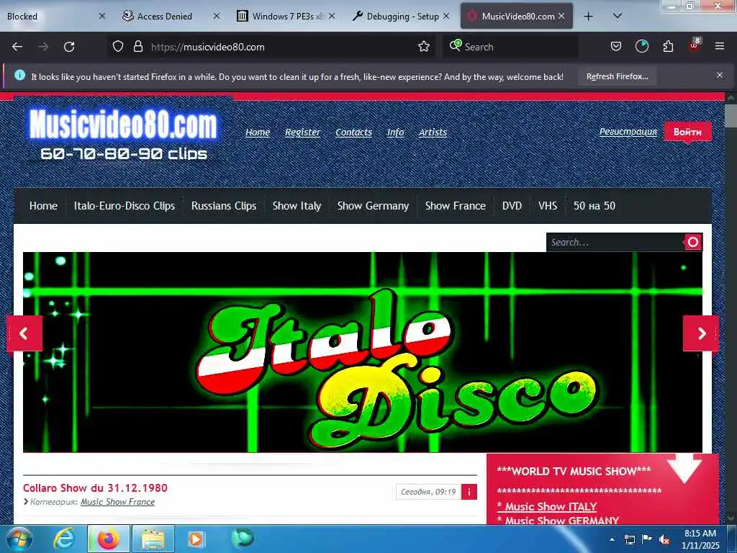
Task: Select Firefox in the taskbar
Action: point(108,539)
